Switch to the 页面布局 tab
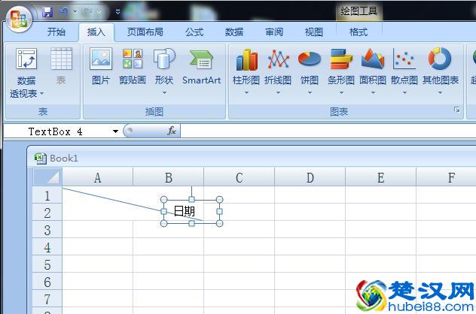 pyautogui.click(x=145, y=32)
